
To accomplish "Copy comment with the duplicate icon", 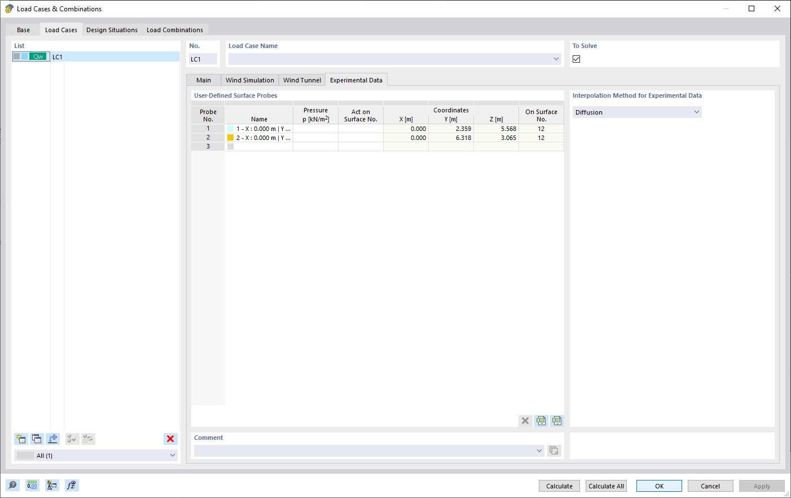I will click(553, 450).
